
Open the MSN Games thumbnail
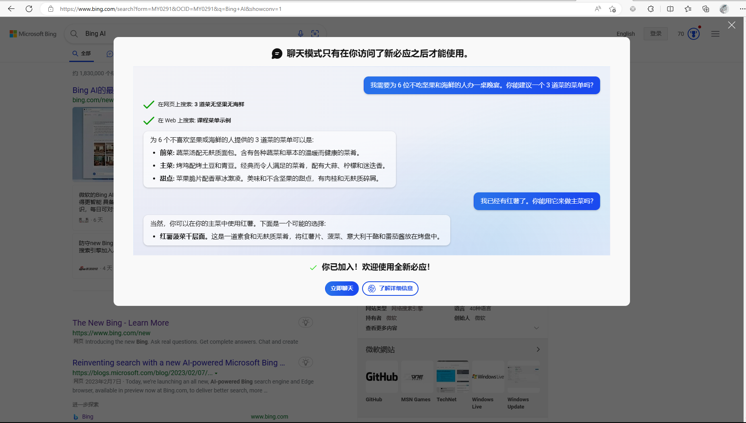(x=417, y=377)
